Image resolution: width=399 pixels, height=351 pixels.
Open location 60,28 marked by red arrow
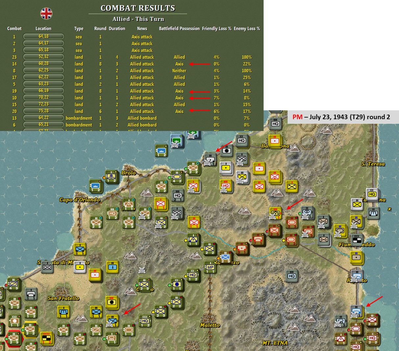[44, 64]
